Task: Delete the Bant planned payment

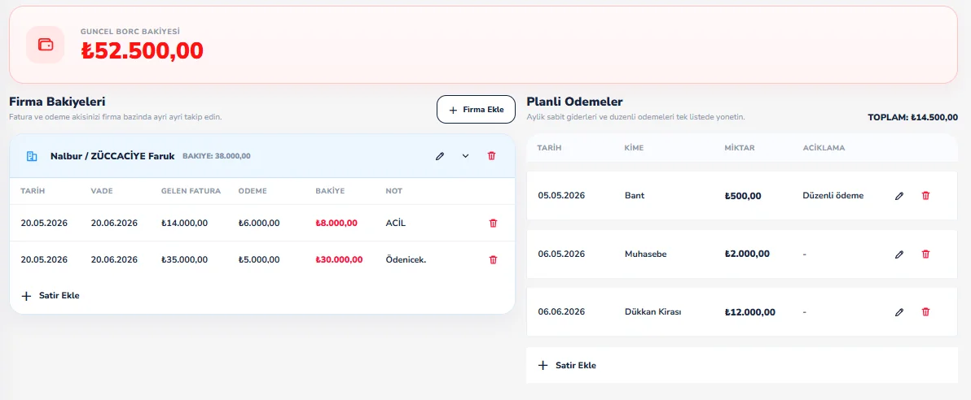Action: click(926, 195)
